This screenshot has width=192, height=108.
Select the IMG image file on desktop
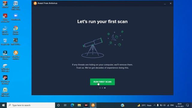[16, 42]
